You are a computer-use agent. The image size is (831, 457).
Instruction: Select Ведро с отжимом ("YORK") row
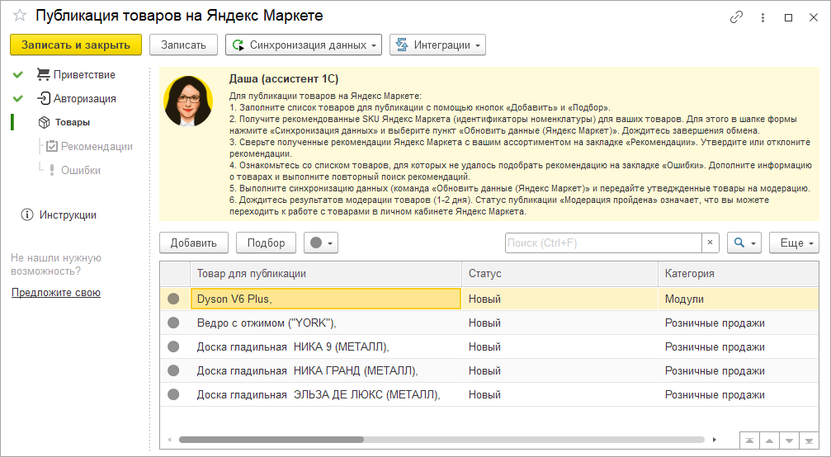tap(489, 323)
